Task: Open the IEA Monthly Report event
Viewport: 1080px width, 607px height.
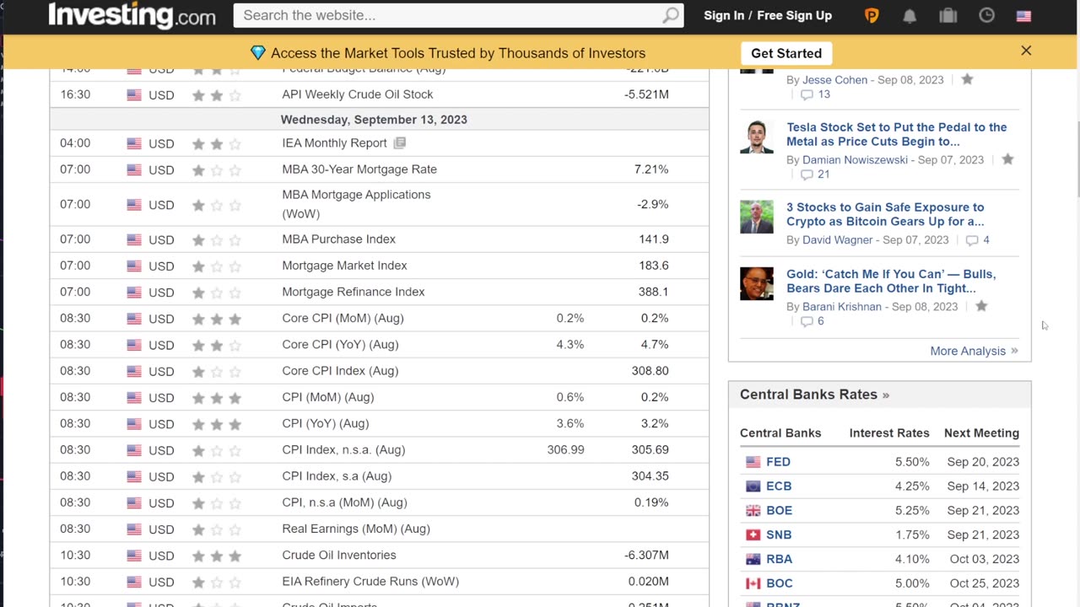Action: [334, 143]
